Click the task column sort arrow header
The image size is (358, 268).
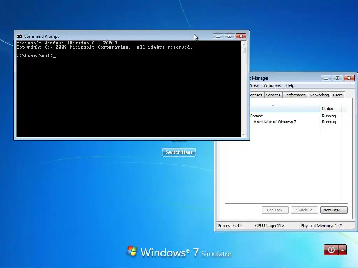pyautogui.click(x=285, y=109)
